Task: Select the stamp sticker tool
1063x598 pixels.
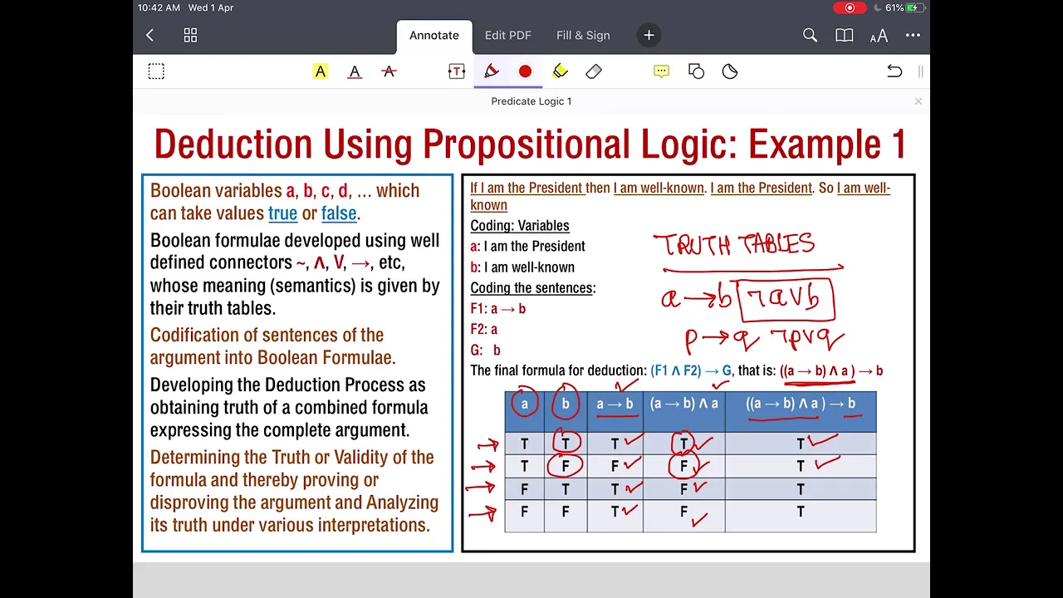Action: (730, 71)
